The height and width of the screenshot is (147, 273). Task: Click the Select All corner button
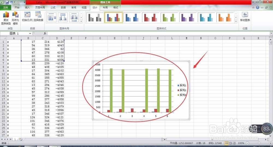pyautogui.click(x=4, y=38)
